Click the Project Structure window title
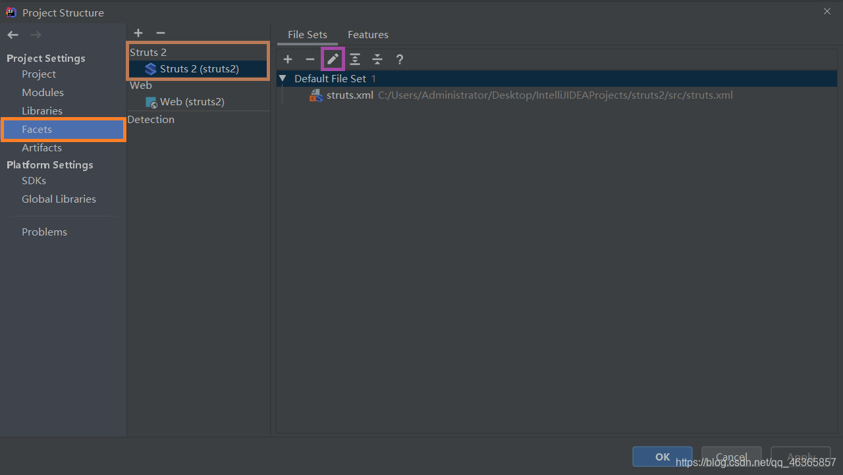Screen dimensions: 843x475 63,12
